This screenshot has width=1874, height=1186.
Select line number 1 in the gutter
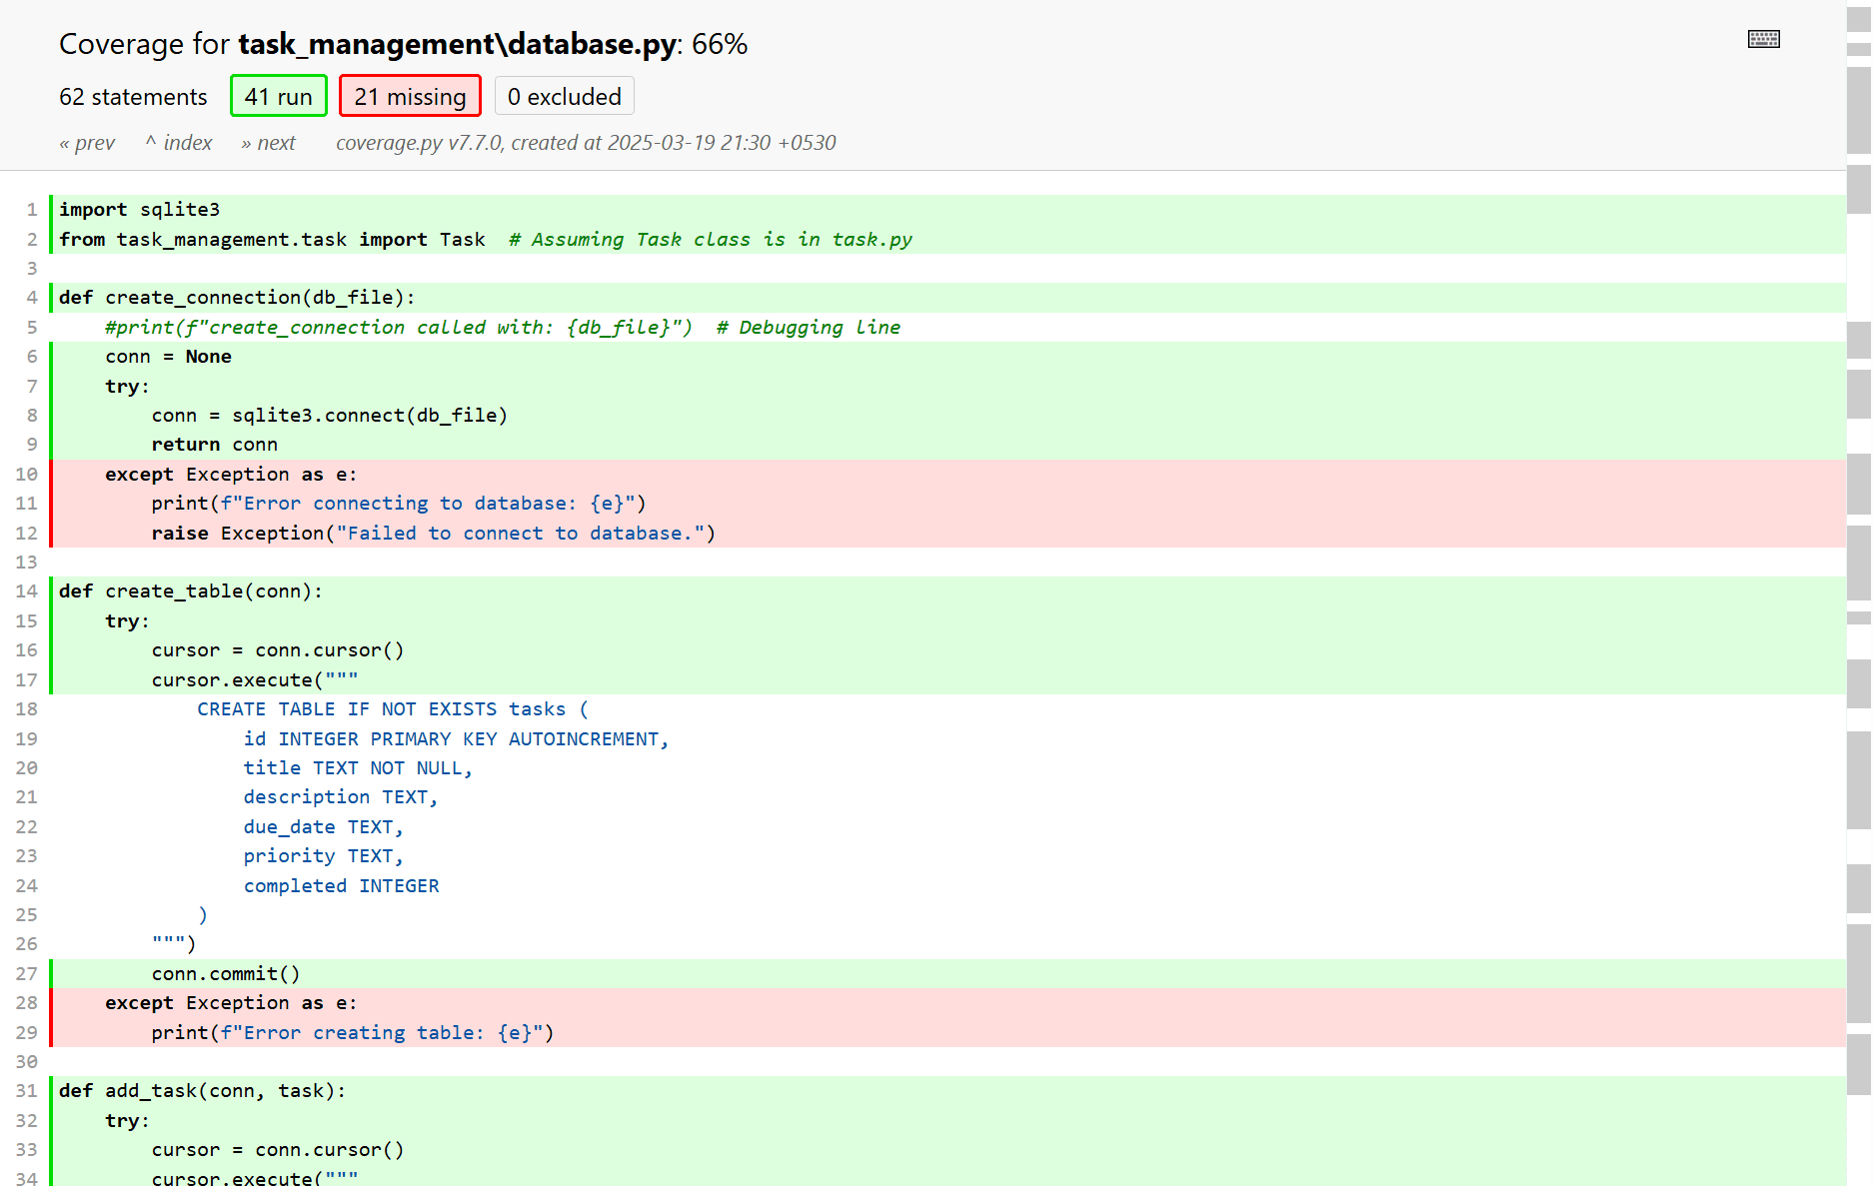click(x=31, y=209)
